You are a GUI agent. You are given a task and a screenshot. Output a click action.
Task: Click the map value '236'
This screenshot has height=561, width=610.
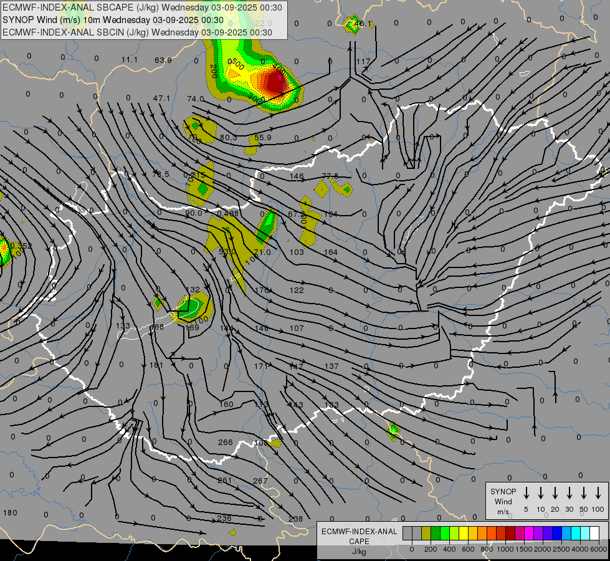pos(224,518)
